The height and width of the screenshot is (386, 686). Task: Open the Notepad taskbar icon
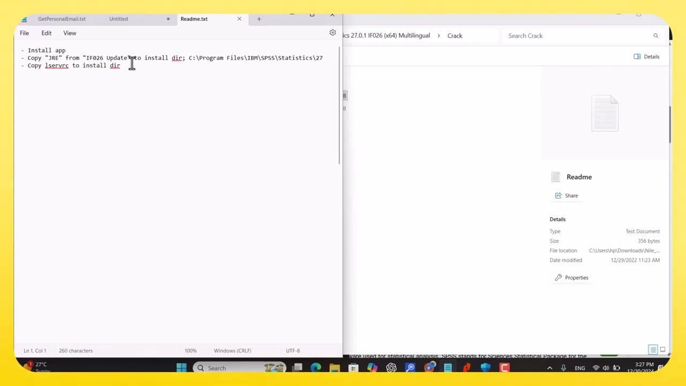(x=448, y=368)
